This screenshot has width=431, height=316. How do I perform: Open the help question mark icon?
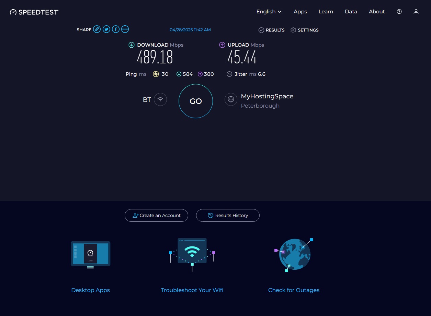coord(399,12)
